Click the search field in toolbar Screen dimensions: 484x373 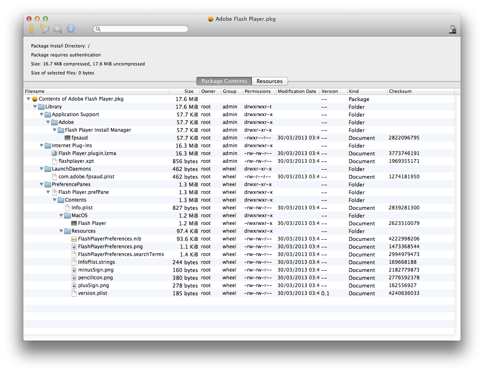[x=141, y=29]
